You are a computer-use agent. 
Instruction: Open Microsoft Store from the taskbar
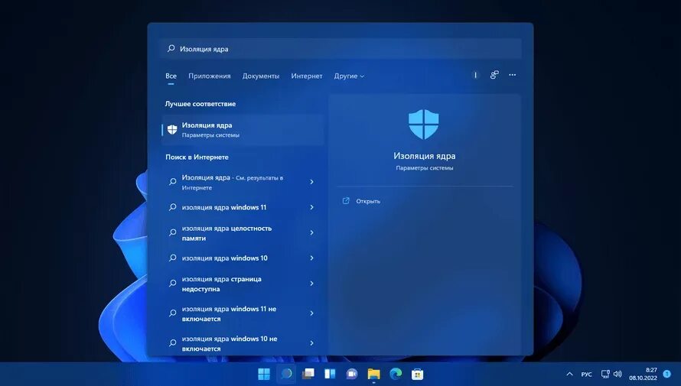(x=417, y=374)
